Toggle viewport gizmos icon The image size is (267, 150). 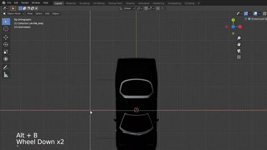[x=246, y=14]
